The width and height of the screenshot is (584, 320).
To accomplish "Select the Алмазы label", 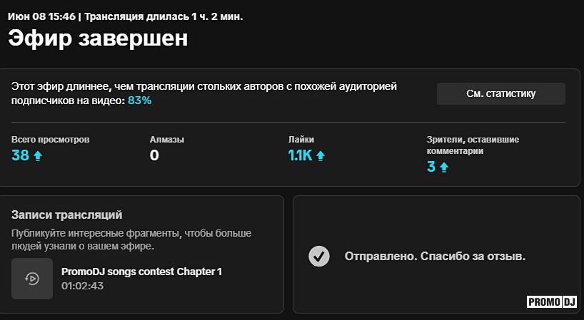I will [x=167, y=140].
